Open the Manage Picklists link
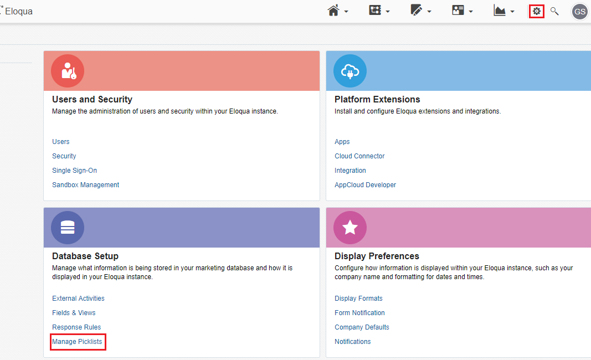The width and height of the screenshot is (591, 360). pyautogui.click(x=77, y=342)
